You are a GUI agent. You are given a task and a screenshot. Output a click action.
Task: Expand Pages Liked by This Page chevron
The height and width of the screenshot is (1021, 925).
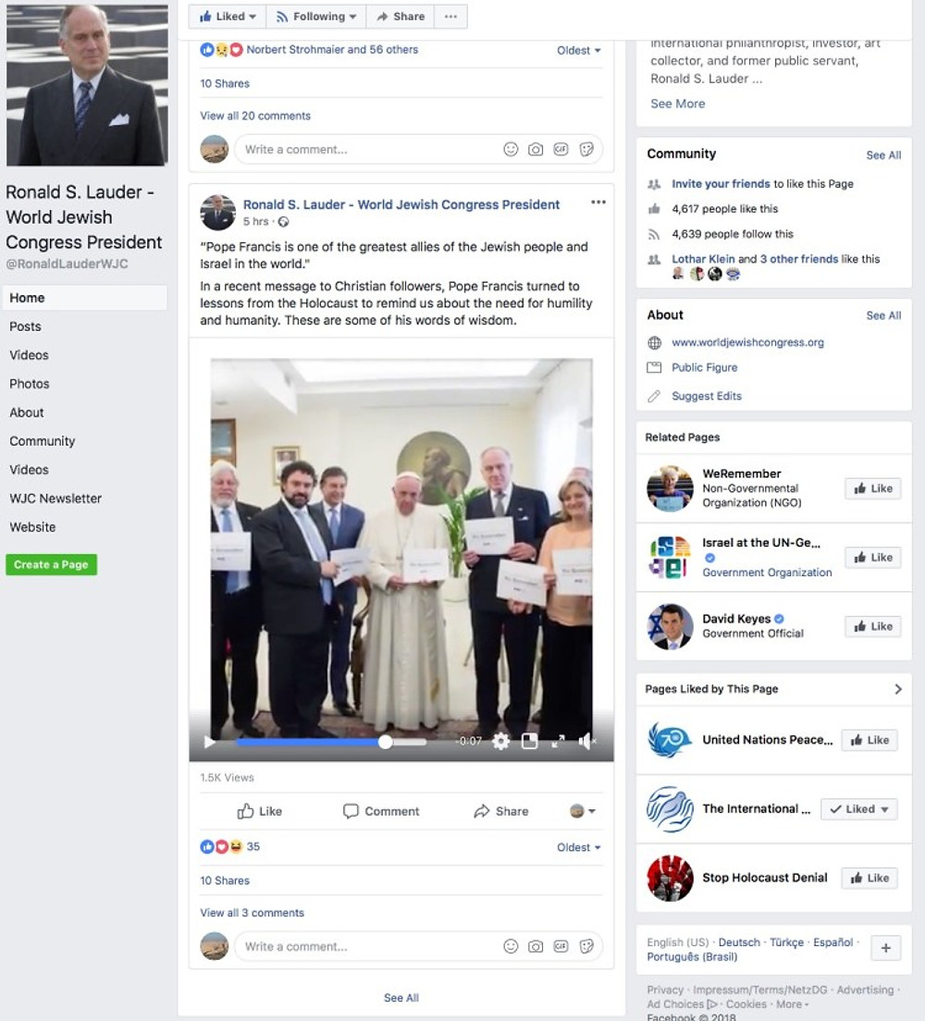pyautogui.click(x=897, y=689)
